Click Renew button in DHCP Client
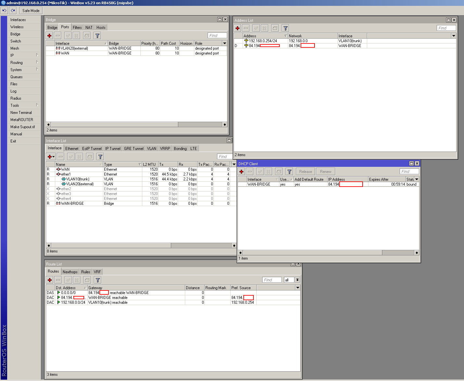This screenshot has height=381, width=464. (x=326, y=172)
